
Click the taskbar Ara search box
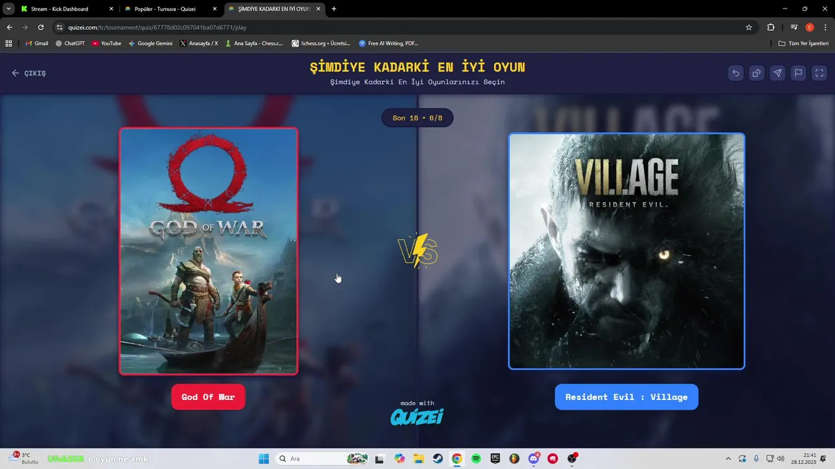point(322,459)
